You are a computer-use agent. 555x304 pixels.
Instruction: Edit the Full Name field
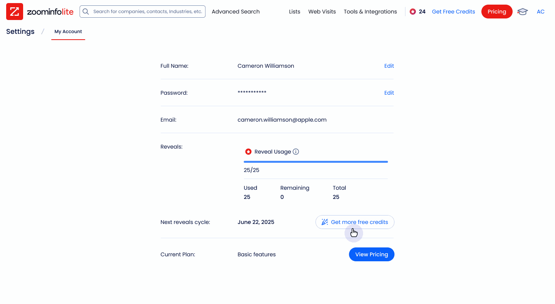point(389,66)
